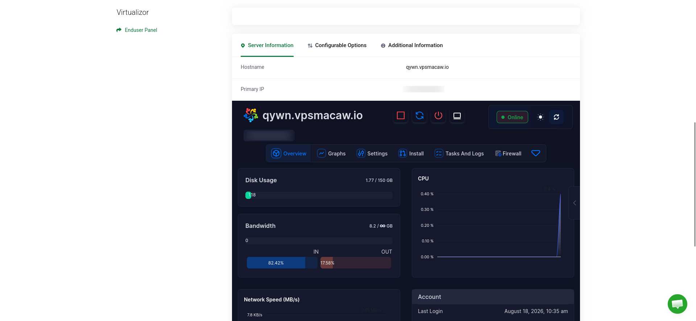Open the Install tab

point(411,153)
